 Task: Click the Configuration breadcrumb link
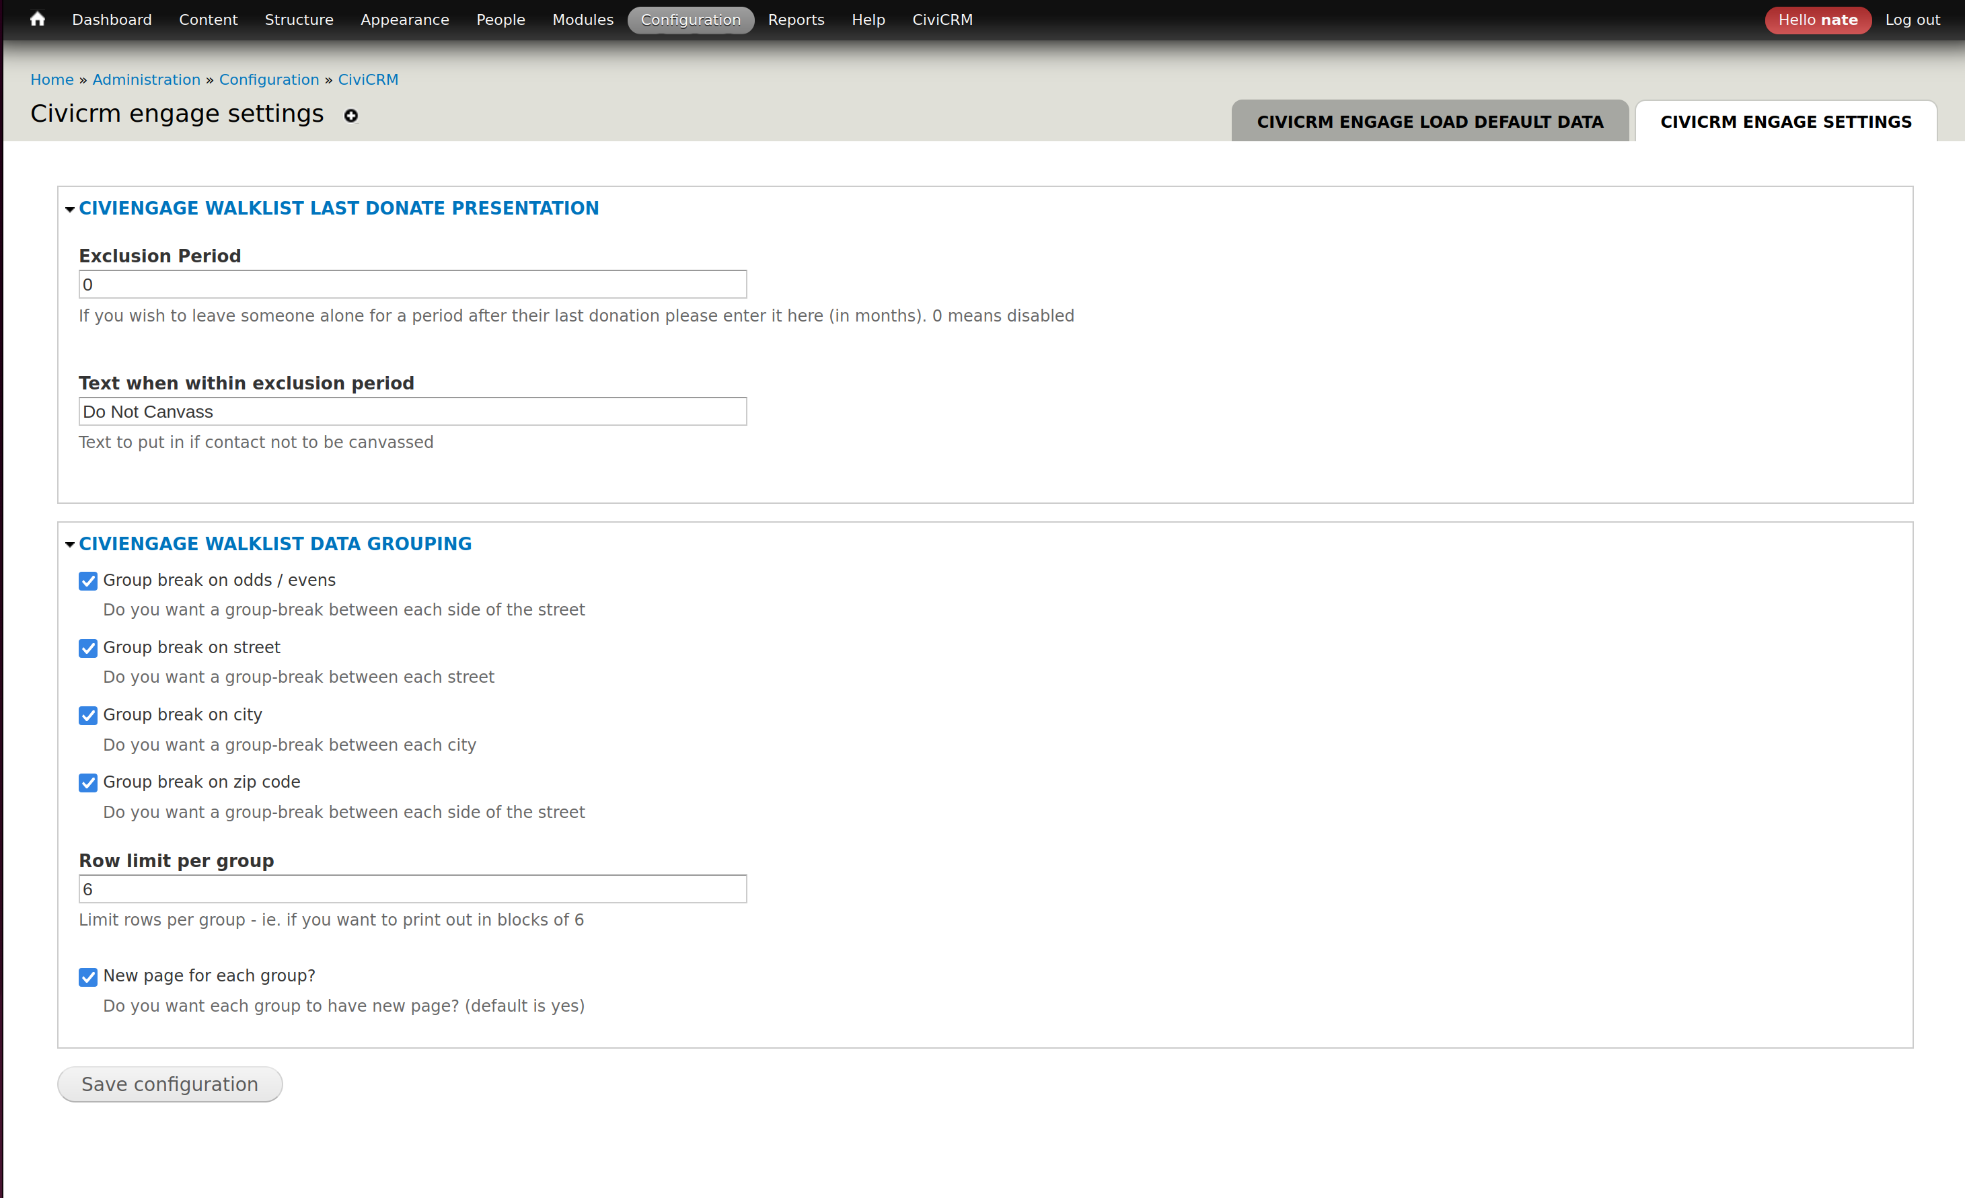(269, 80)
